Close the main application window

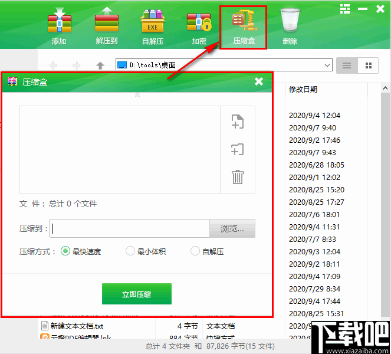pyautogui.click(x=380, y=9)
